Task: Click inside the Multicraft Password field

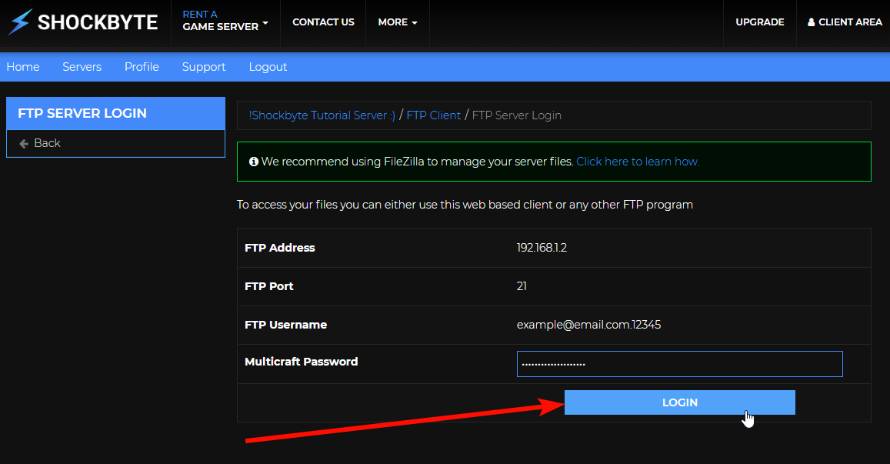Action: click(x=679, y=363)
